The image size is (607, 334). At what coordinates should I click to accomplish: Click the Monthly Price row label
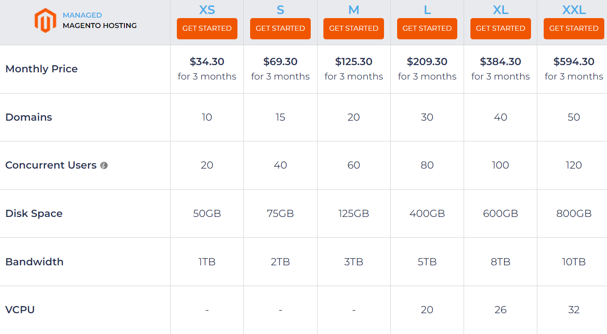tap(42, 69)
